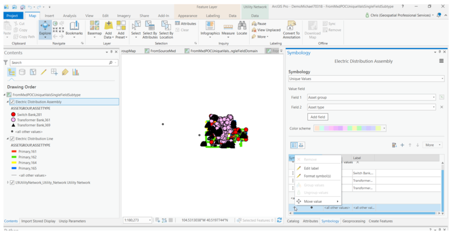Switch to the Catalog pane tab
This screenshot has height=233, width=452.
[x=294, y=221]
